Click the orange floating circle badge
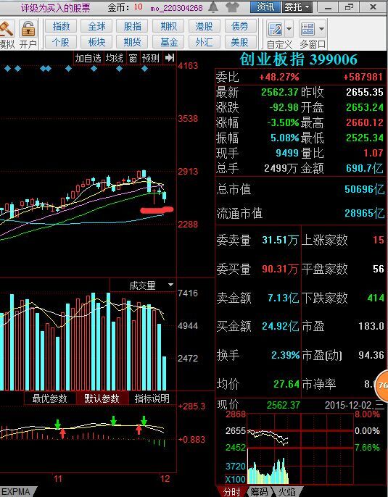This screenshot has height=497, width=388. pyautogui.click(x=381, y=385)
